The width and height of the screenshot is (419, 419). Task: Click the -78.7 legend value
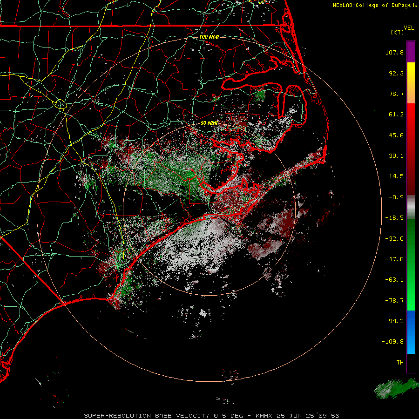tap(394, 301)
